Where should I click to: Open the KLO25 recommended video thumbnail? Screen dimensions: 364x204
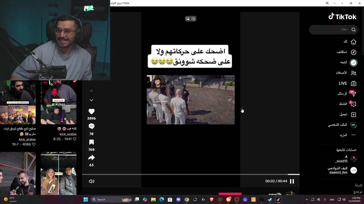(x=58, y=102)
